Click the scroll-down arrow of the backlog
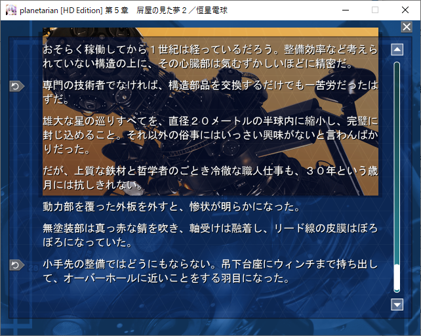The height and width of the screenshot is (336, 421). pos(397,304)
